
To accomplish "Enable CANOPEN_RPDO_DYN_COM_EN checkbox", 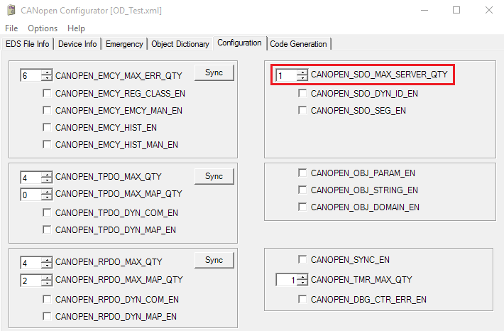I will pos(47,300).
